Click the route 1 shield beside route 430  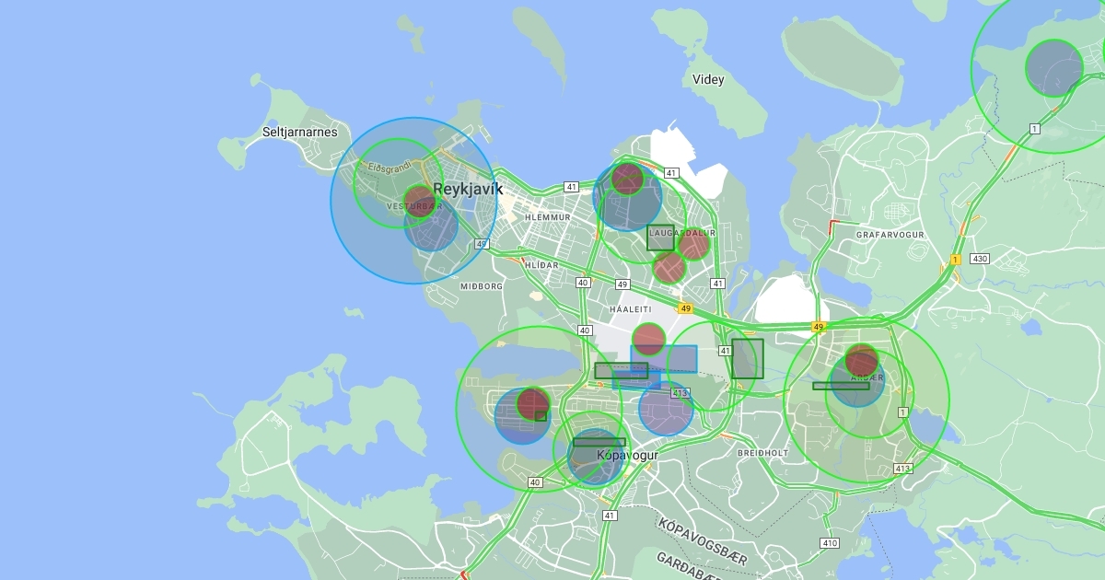coord(957,260)
